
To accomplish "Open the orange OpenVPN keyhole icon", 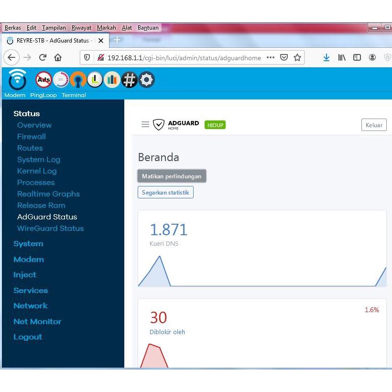I will [x=78, y=80].
